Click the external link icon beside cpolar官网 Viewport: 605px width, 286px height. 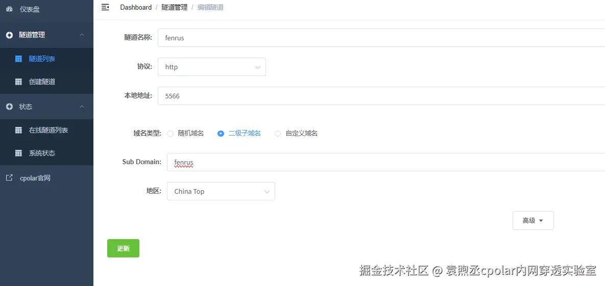[9, 178]
